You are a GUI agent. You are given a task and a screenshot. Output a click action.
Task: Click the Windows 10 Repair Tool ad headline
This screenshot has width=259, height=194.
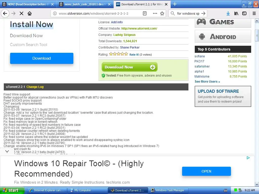[x=79, y=168]
